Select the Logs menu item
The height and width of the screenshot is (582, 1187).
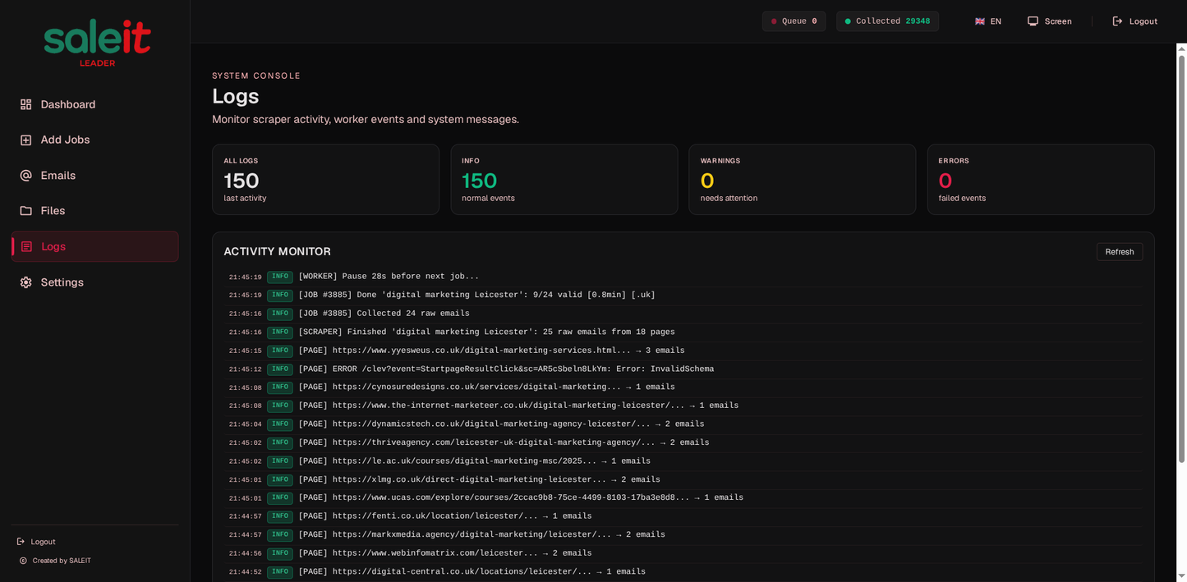[x=94, y=246]
